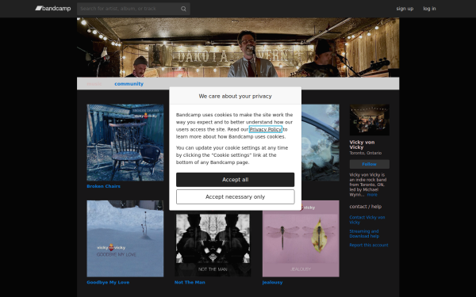The image size is (476, 297).
Task: Switch to the community tab
Action: point(129,84)
